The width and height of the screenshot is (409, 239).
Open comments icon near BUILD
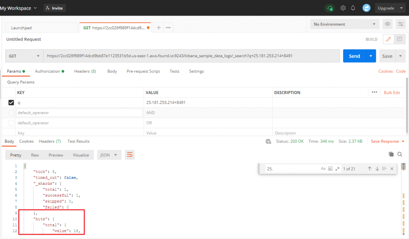pos(399,39)
